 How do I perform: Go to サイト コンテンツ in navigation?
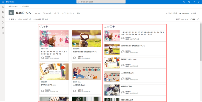coord(67,13)
